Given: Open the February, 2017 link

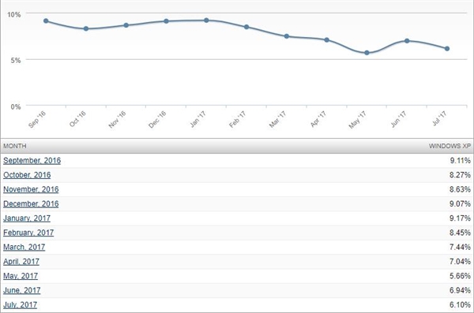Looking at the screenshot, I should coord(28,233).
